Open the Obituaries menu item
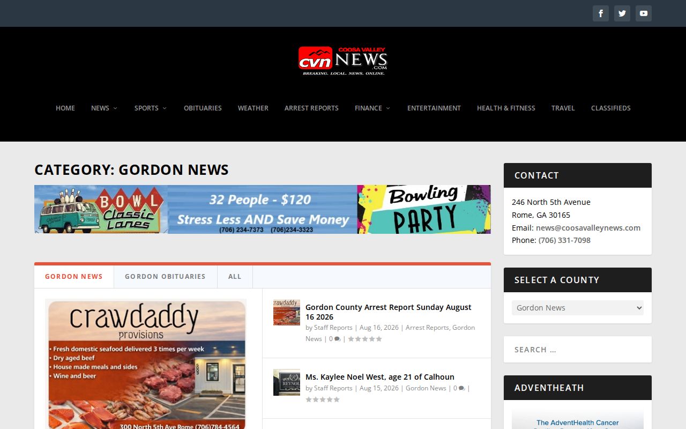 [203, 108]
